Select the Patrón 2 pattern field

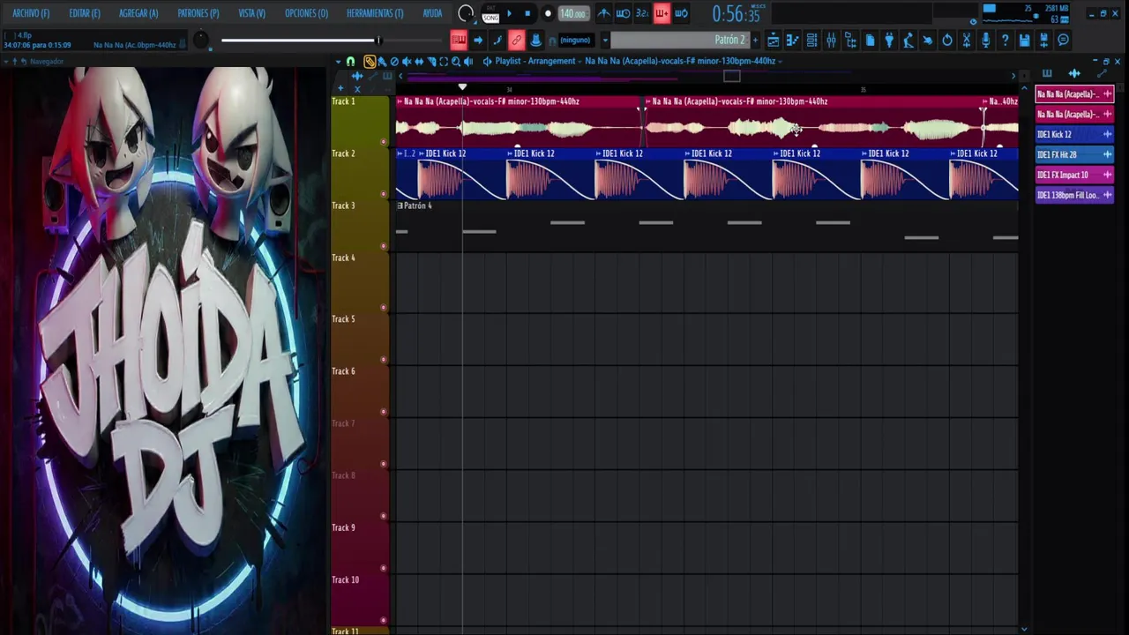coord(679,40)
